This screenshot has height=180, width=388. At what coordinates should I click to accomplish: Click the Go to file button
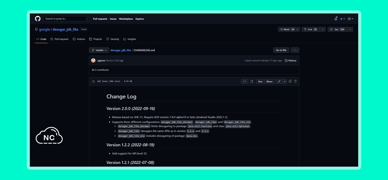point(281,50)
